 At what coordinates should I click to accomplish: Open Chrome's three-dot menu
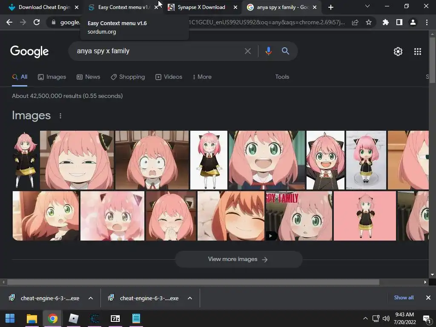[427, 22]
